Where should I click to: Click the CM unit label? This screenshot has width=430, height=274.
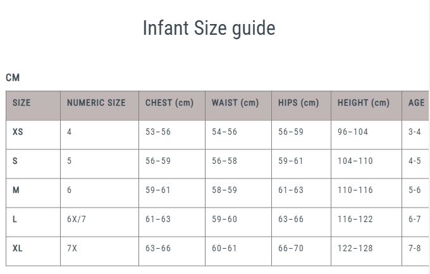(x=13, y=78)
